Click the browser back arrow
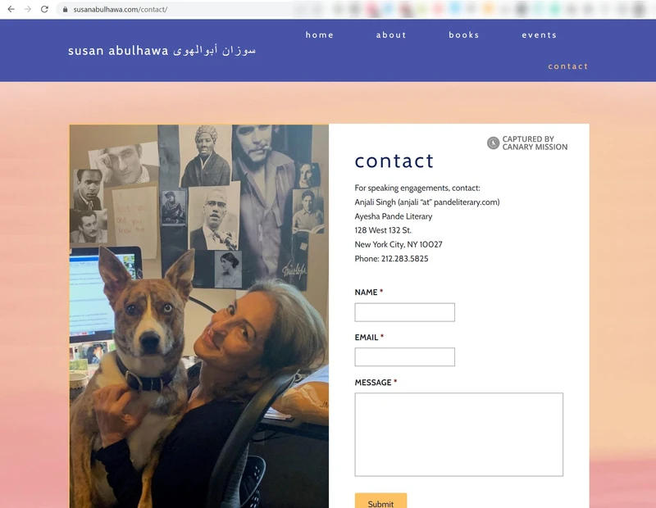The image size is (656, 508). pyautogui.click(x=11, y=9)
